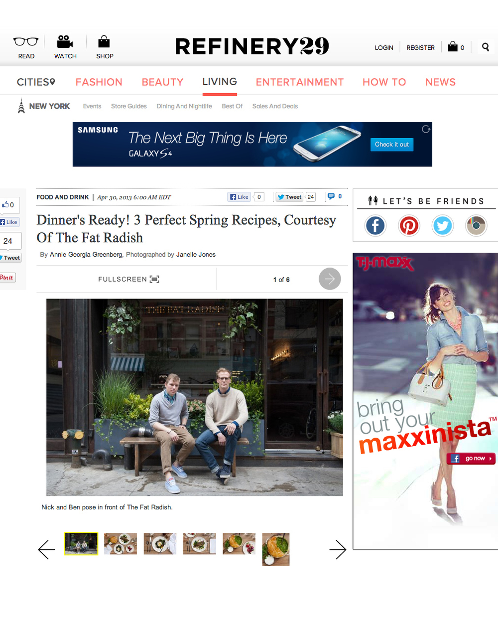The width and height of the screenshot is (498, 641).
Task: Expand the CITIES location selector
Action: click(36, 82)
